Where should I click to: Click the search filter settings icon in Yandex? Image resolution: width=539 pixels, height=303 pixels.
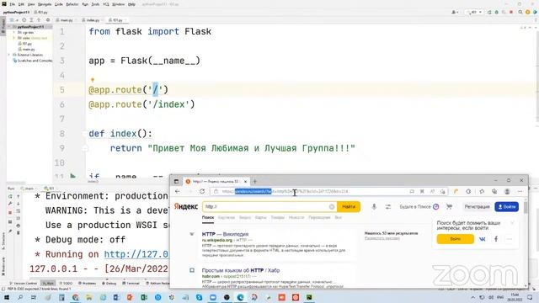pos(388,206)
